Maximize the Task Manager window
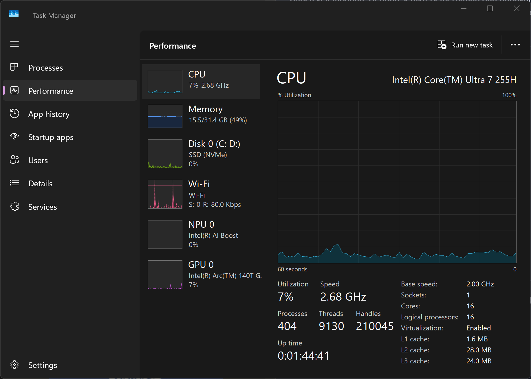Viewport: 531px width, 379px height. pyautogui.click(x=490, y=9)
